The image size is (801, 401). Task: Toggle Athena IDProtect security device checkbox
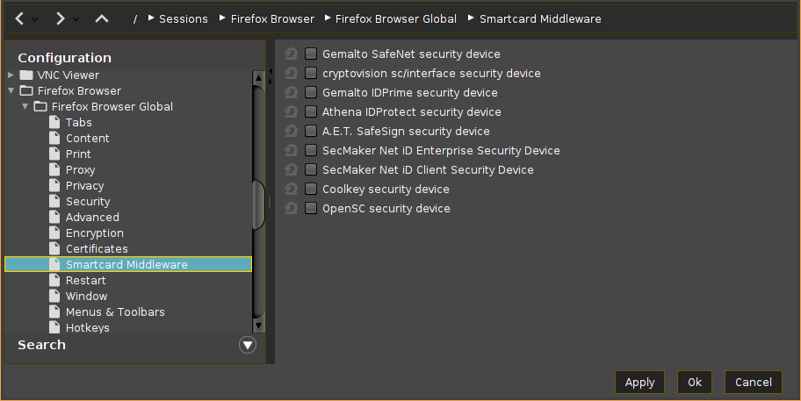[311, 112]
